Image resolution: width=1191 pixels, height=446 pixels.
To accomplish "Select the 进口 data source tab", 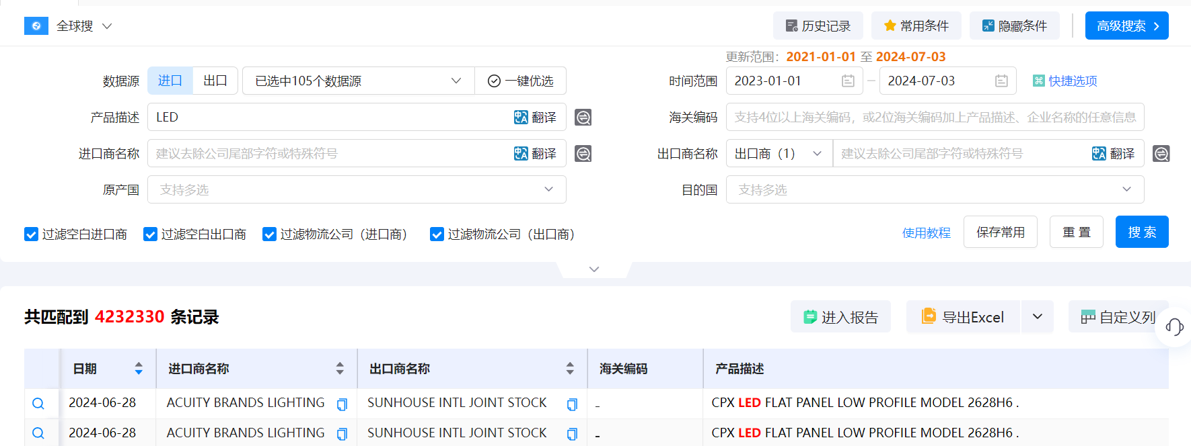I will [x=170, y=81].
